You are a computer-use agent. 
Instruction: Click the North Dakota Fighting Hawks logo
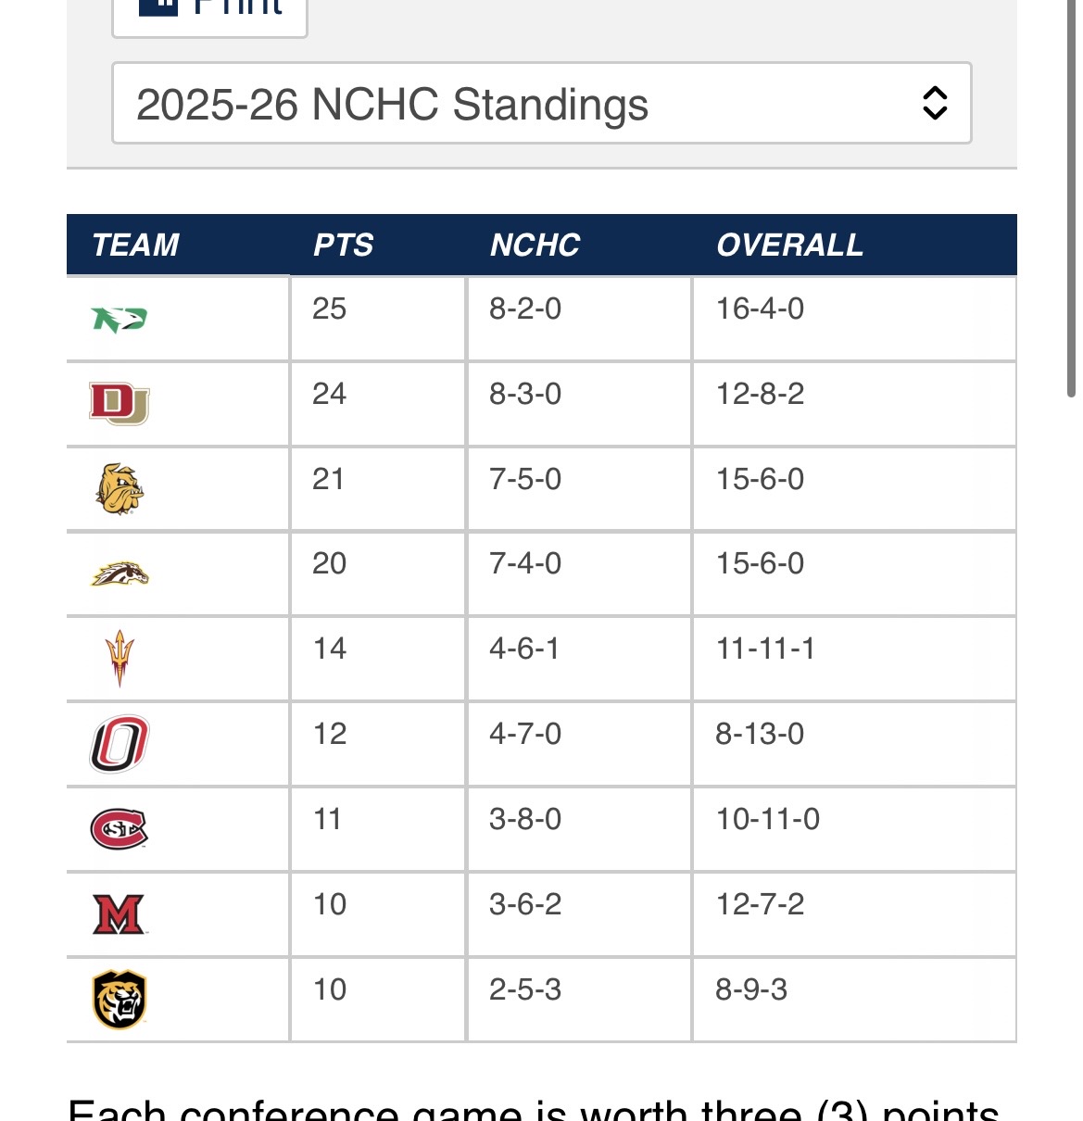pyautogui.click(x=120, y=320)
